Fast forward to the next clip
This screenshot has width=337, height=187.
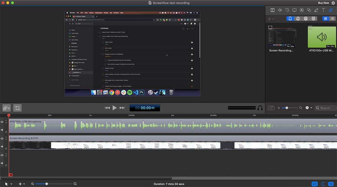122,108
